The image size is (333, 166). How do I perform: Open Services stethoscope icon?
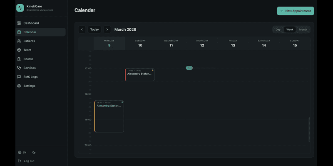pyautogui.click(x=19, y=68)
